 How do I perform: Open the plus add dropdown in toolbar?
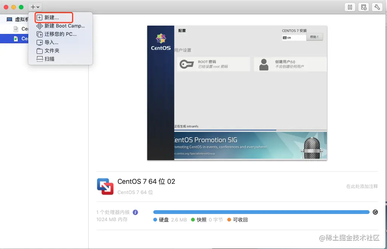point(35,7)
